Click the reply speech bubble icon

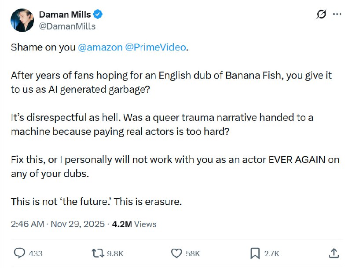point(20,253)
